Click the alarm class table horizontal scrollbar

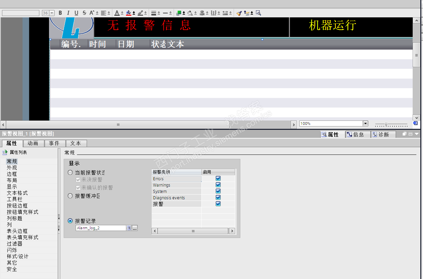pos(193,231)
